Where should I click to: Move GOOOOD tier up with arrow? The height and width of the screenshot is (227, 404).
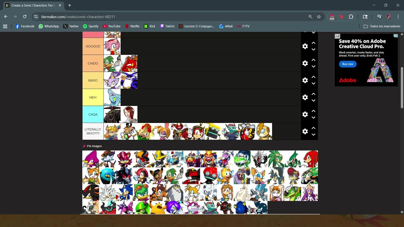tap(313, 43)
